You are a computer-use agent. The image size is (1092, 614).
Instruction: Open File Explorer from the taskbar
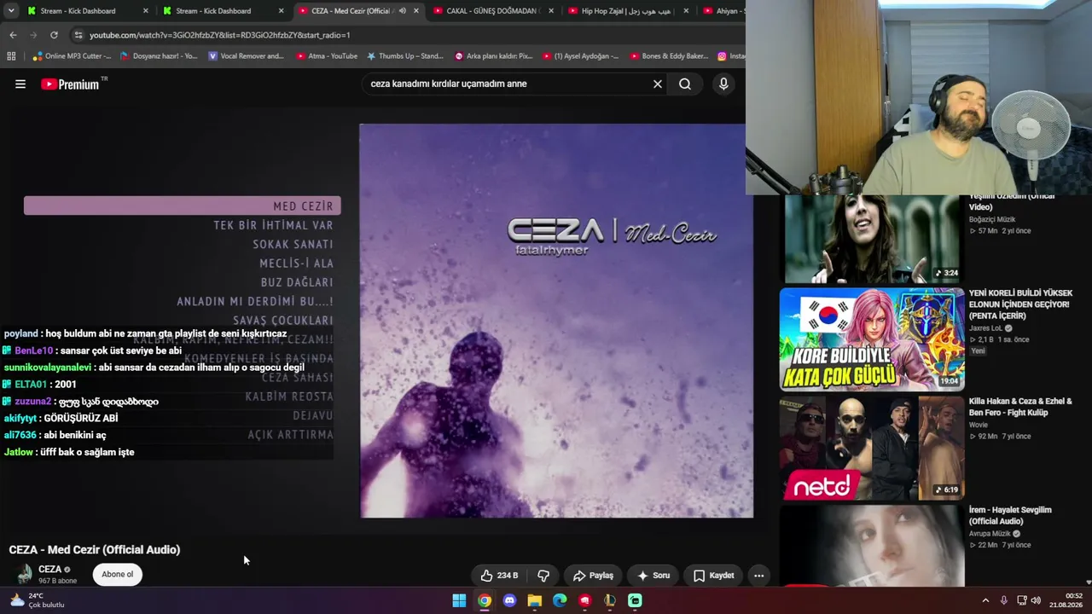pos(534,600)
